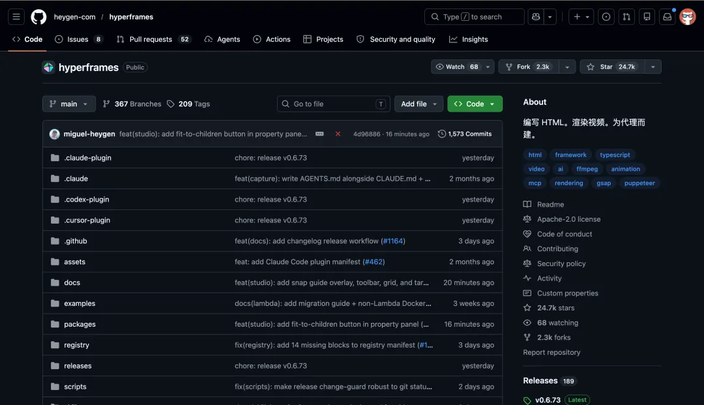Screen dimensions: 704x405
Task: Open the Copilot icon in header
Action: click(536, 16)
